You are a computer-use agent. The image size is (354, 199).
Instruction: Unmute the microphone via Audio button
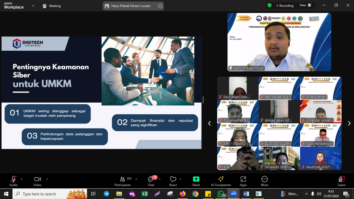coord(13,181)
